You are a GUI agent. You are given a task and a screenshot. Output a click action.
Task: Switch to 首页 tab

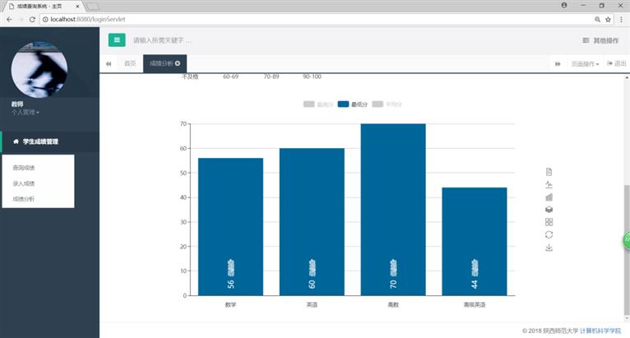130,63
